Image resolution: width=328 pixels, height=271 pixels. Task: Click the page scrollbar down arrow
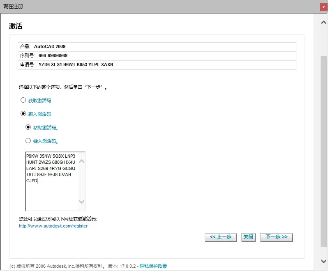click(x=323, y=261)
